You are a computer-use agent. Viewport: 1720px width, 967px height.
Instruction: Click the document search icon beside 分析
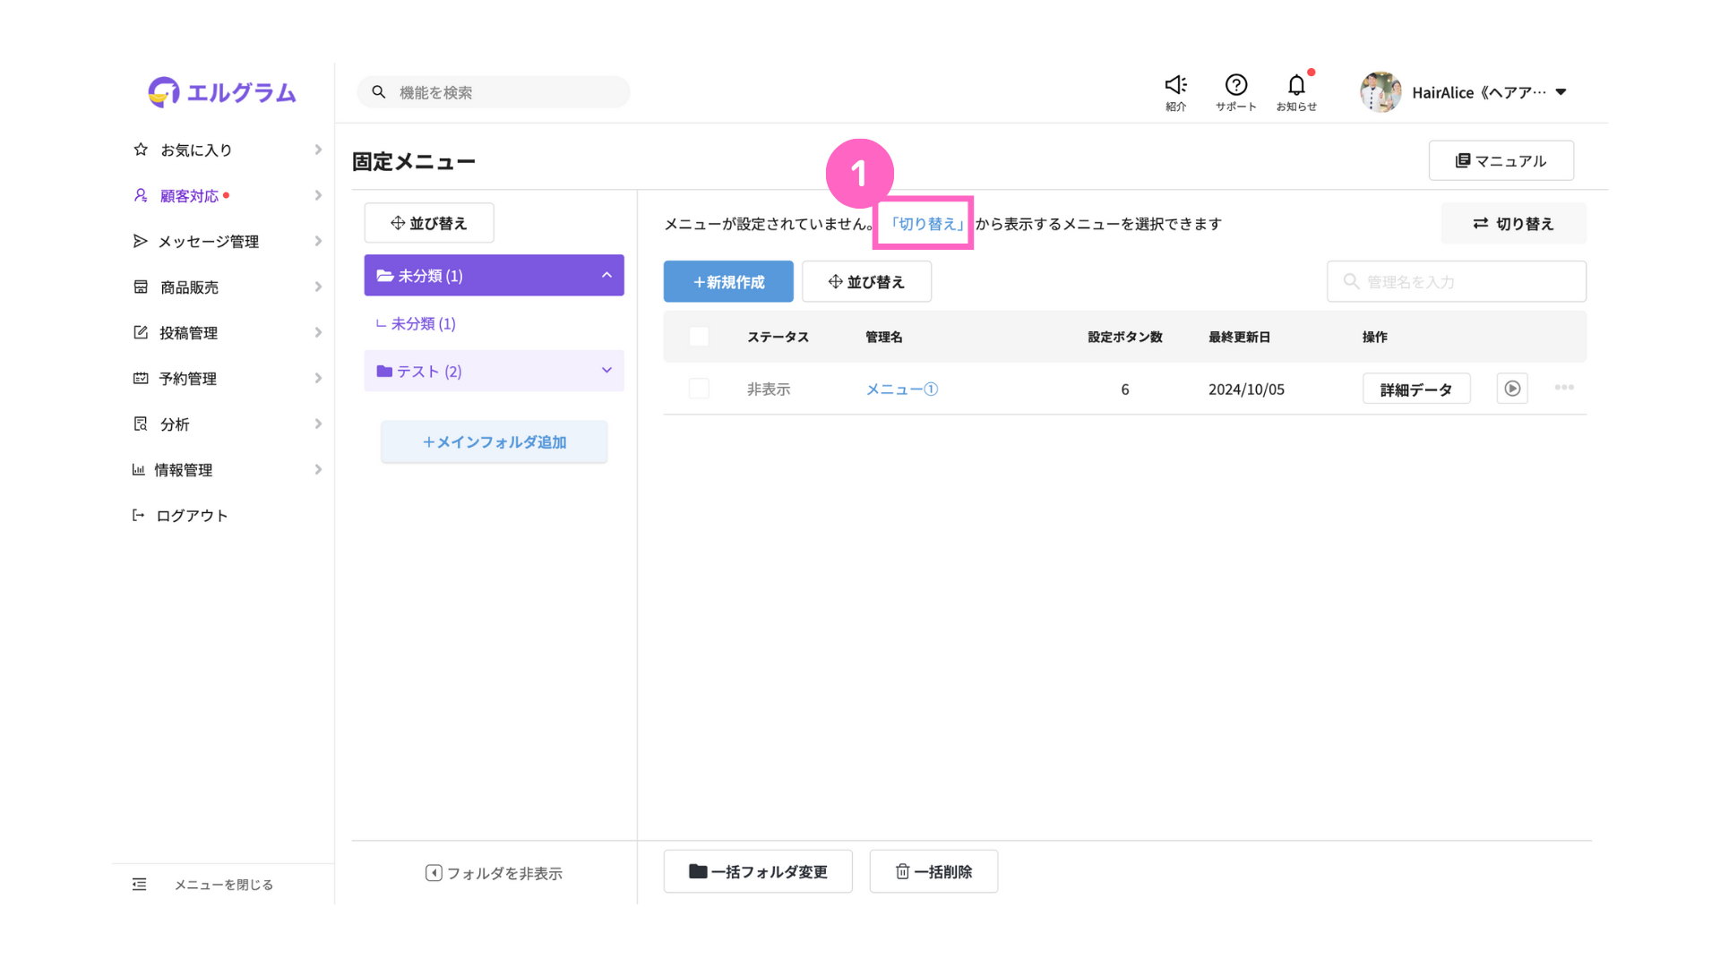click(x=141, y=424)
